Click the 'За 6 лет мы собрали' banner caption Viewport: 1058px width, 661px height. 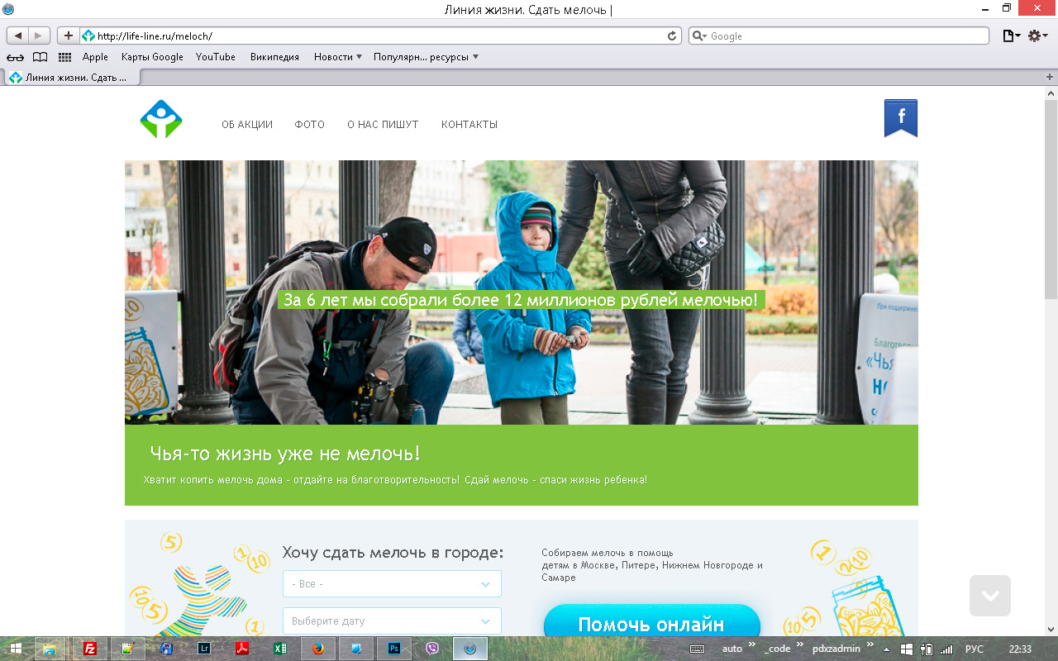point(521,300)
